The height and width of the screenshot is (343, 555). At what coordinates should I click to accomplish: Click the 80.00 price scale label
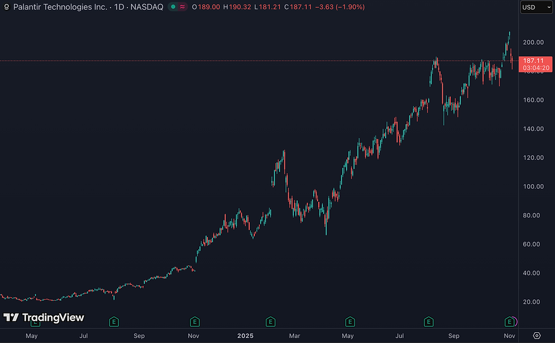[x=532, y=215]
